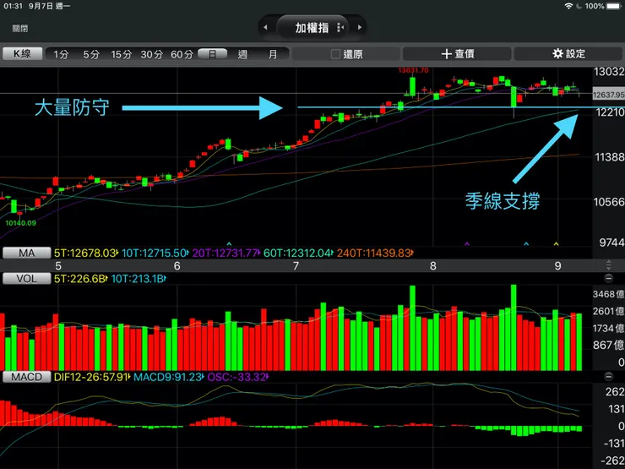Go to next symbol with right arrow
The width and height of the screenshot is (625, 469).
pyautogui.click(x=360, y=28)
